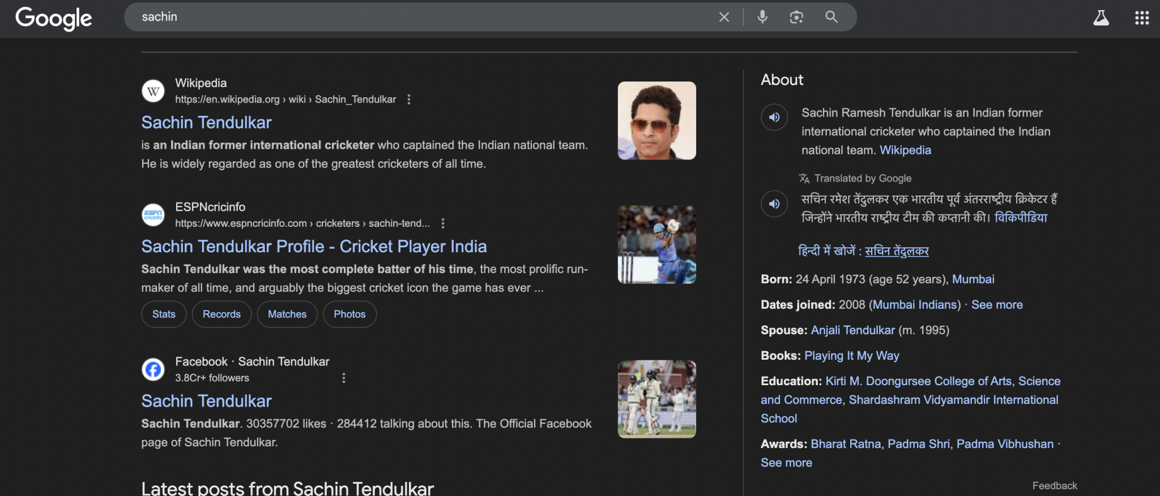The height and width of the screenshot is (496, 1160).
Task: Open Anjali Tendulkar spouse link
Action: (852, 330)
